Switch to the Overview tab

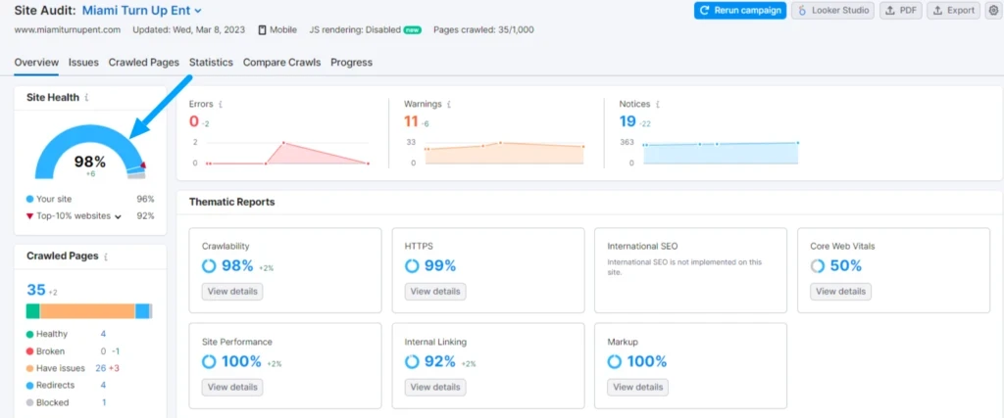click(36, 63)
